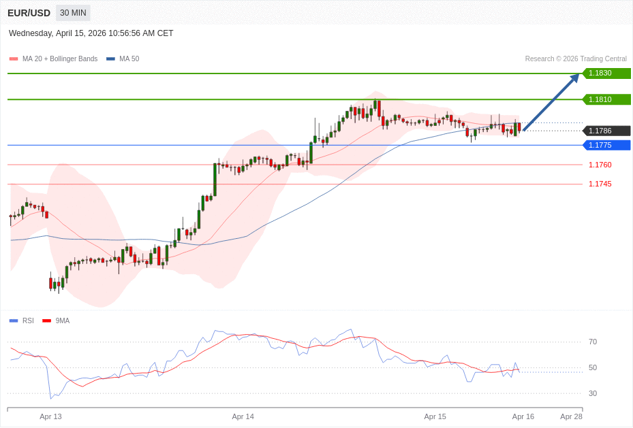Click the red 1.1745 support level label
This screenshot has height=428, width=633.
(600, 184)
